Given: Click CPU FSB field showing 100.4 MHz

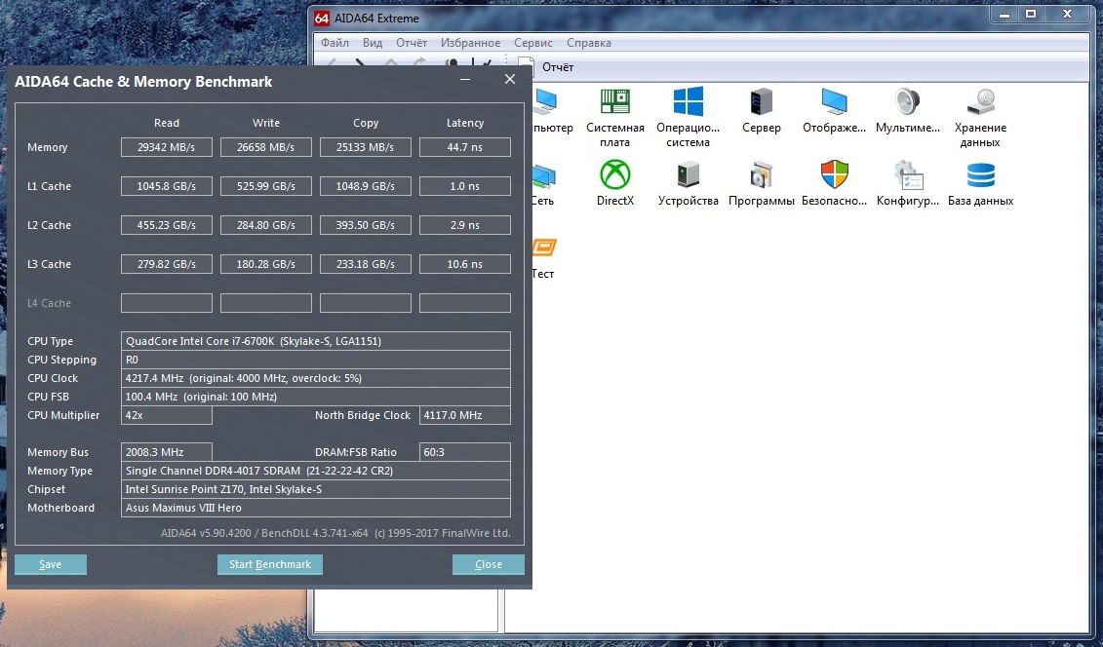Looking at the screenshot, I should coord(316,397).
